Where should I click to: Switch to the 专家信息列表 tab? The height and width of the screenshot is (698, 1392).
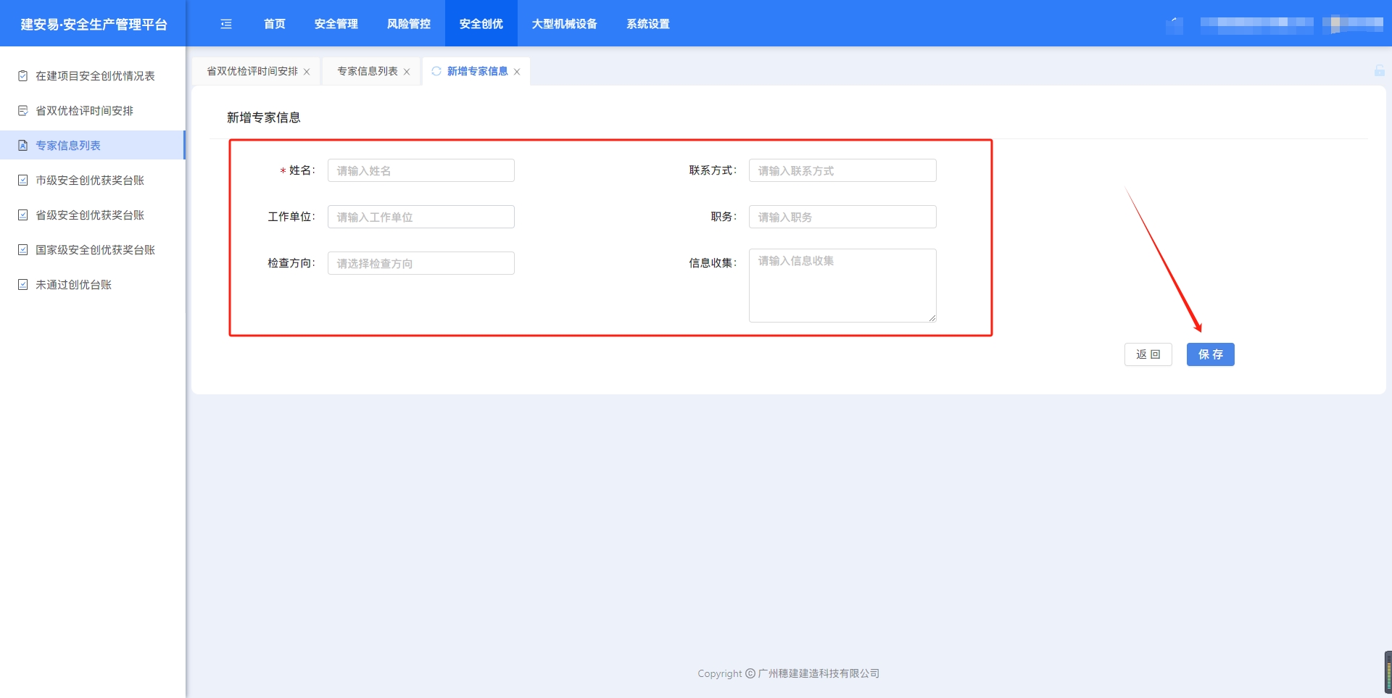367,71
